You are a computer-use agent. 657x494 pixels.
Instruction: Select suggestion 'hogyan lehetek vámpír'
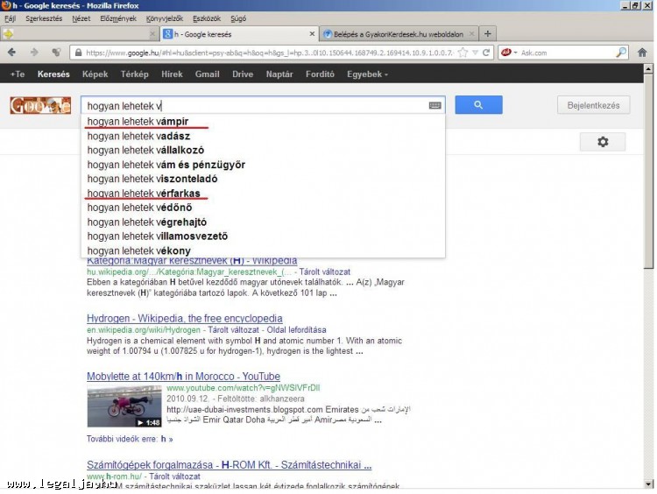138,121
